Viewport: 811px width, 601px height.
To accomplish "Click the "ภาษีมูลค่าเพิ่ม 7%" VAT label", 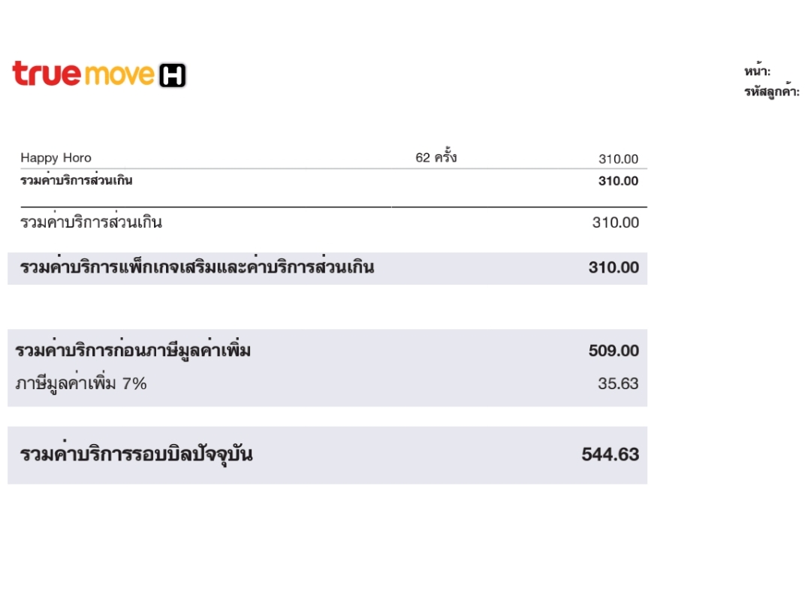I will tap(81, 384).
